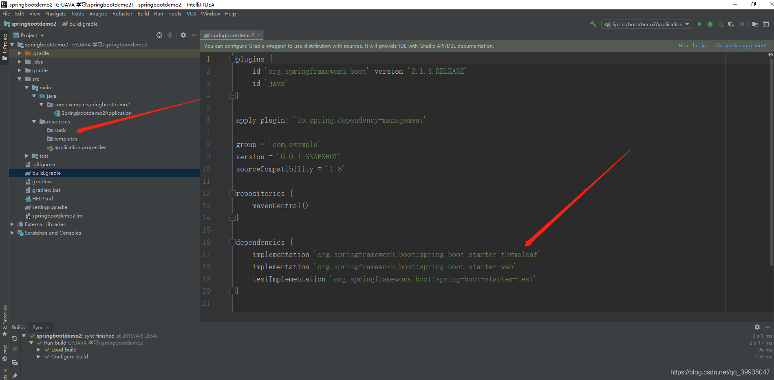Rerun Gradle sync in Build panel
The image size is (774, 380).
coord(15,338)
